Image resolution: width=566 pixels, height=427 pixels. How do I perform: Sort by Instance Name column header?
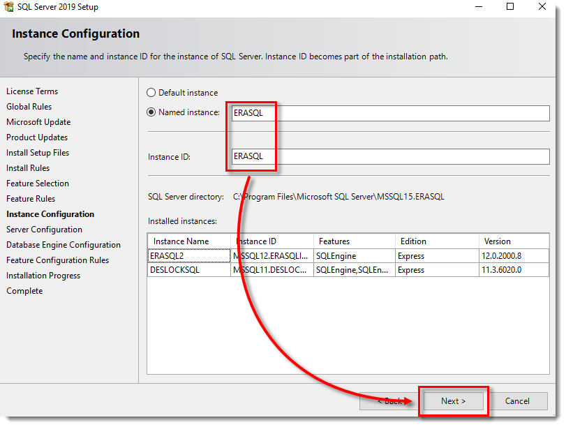[x=189, y=241]
